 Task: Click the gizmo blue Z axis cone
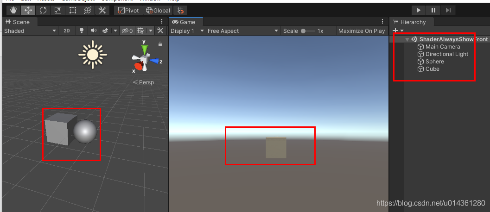click(x=154, y=61)
